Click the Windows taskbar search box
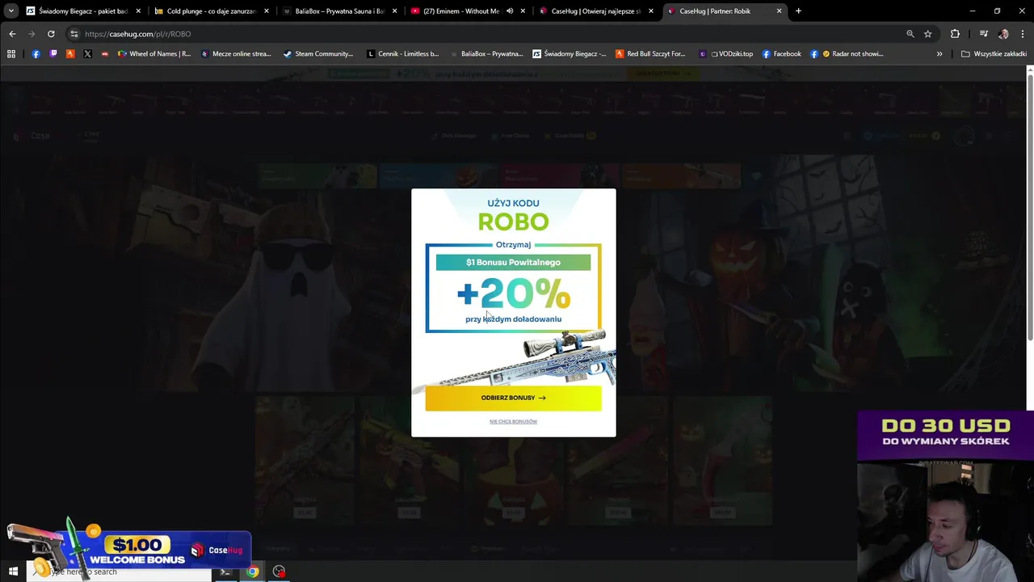Viewport: 1034px width, 582px height. coord(119,571)
